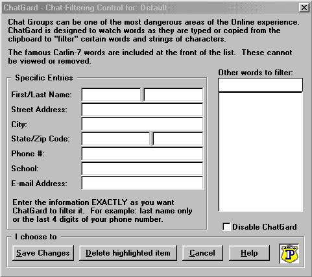Focus the Last Name field

click(x=173, y=95)
